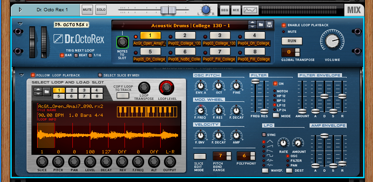Viewport: 373px width, 182px height.
Task: Select loop slot 2 button
Action: pos(185,35)
